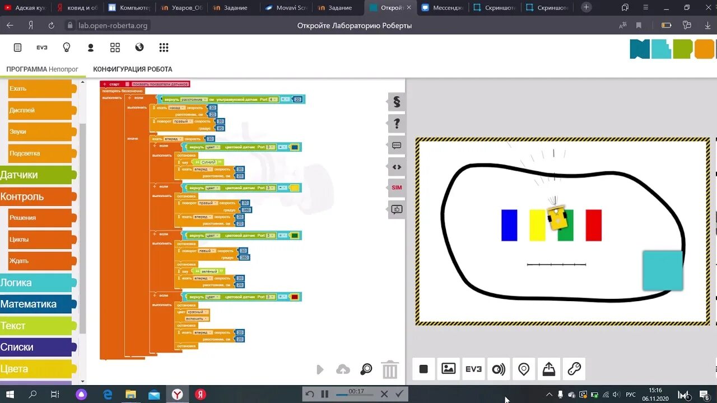Open the simulation sensor values icon
The image size is (717, 403).
coord(499,369)
